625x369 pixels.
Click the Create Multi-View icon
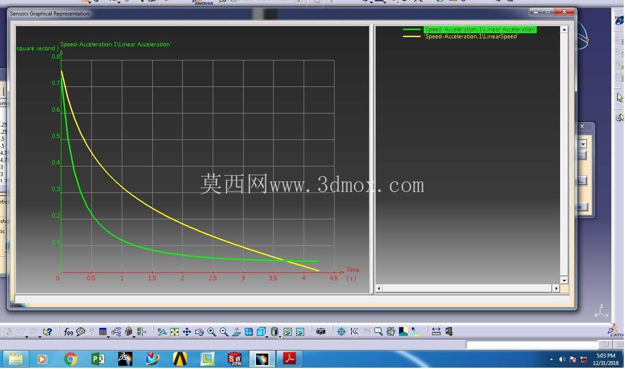[248, 331]
